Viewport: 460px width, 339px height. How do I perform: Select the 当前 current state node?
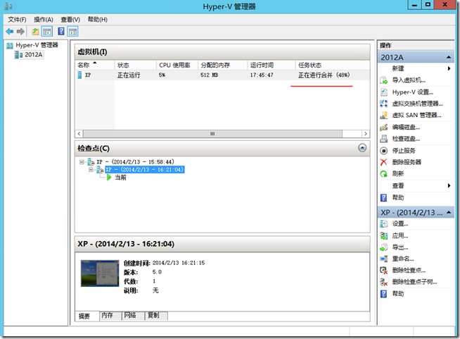tap(120, 178)
